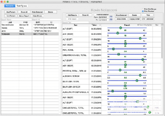
Task: Click the Test column header
Action: click(x=75, y=25)
